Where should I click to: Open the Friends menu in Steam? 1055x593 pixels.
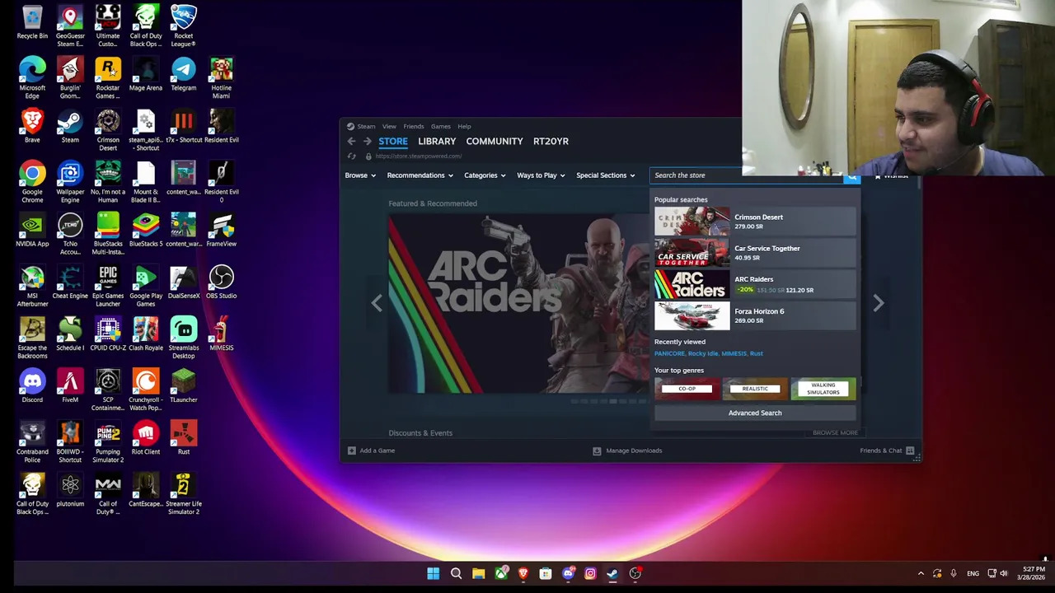click(x=414, y=126)
